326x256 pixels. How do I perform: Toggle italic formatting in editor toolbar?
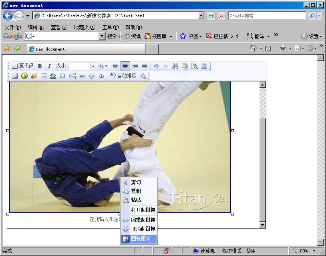coord(49,66)
